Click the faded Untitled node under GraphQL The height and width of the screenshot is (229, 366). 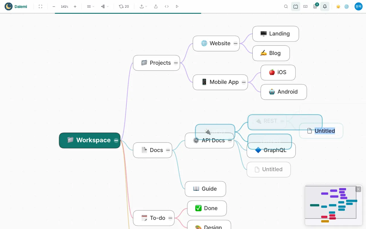(x=269, y=169)
